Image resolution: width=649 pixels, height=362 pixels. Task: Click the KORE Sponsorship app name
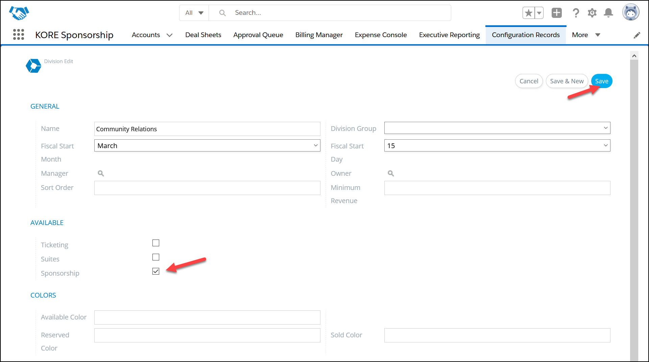(x=74, y=35)
